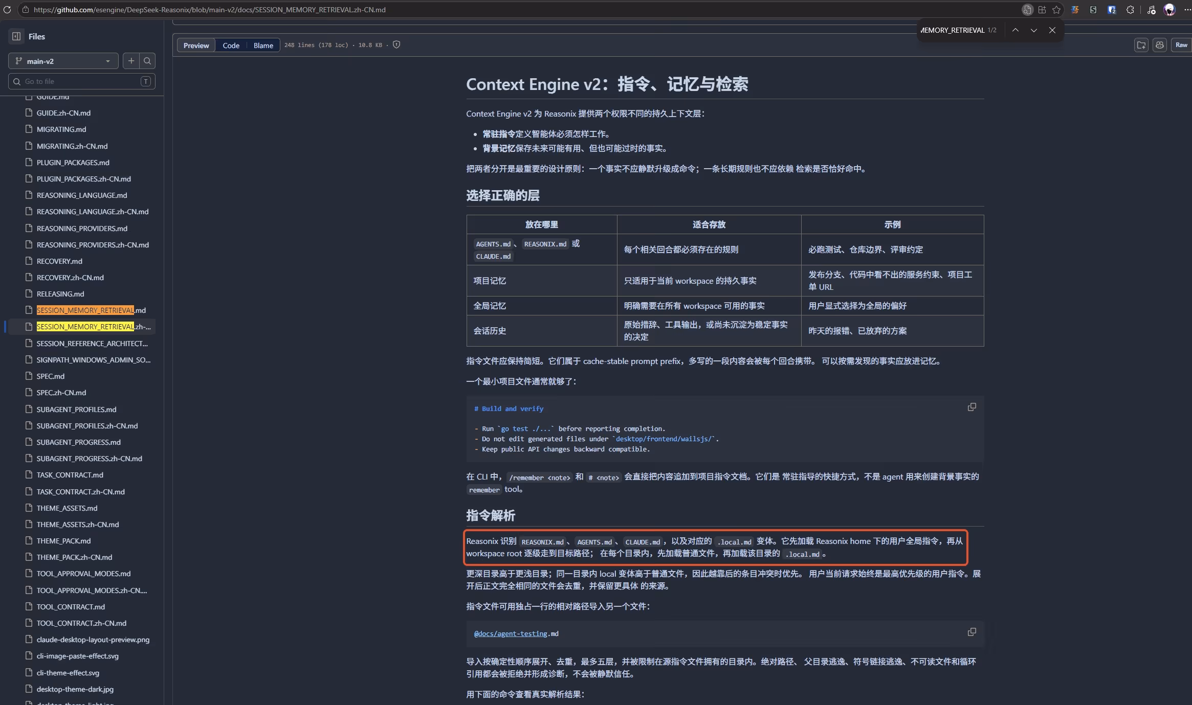Open the blue shield extension with badge 2
The image size is (1192, 705).
click(x=1112, y=10)
